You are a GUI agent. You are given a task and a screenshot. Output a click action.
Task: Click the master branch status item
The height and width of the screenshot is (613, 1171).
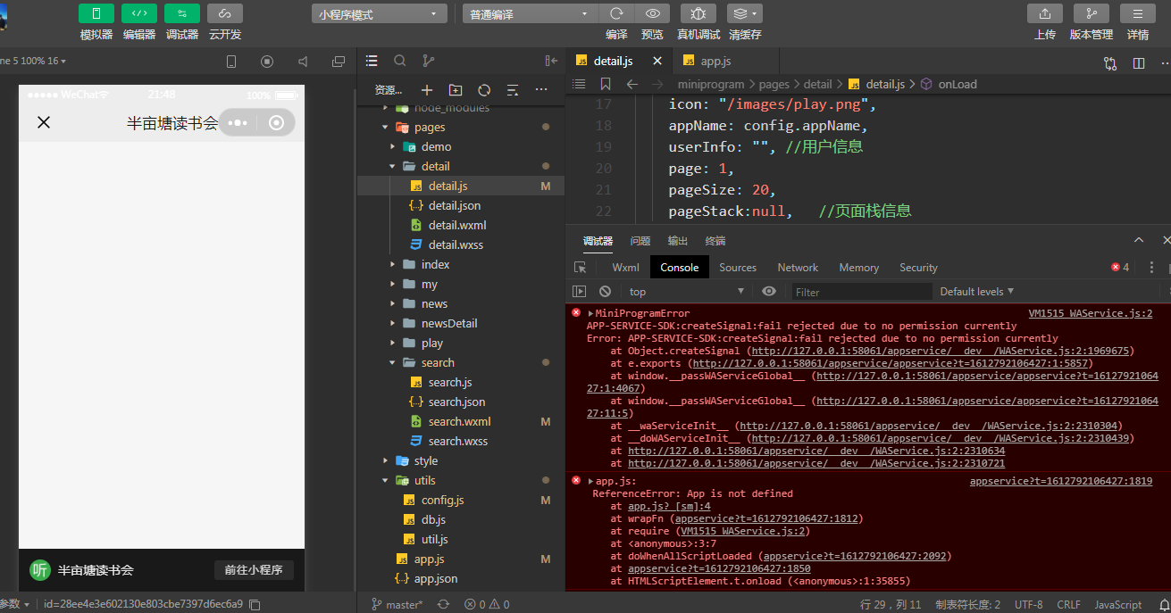pos(397,604)
